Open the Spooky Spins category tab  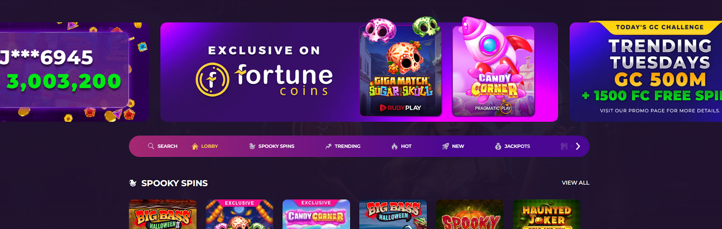tap(272, 146)
